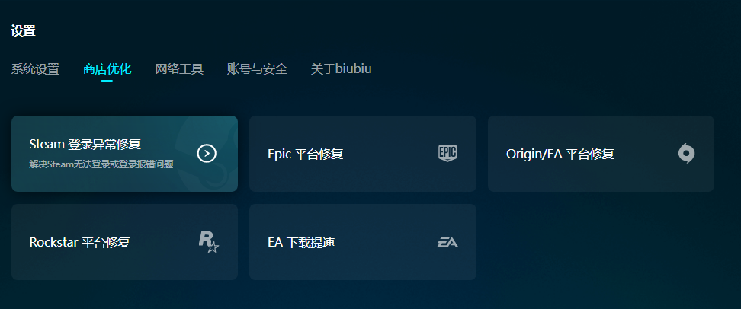This screenshot has height=309, width=741.
Task: Click the Rockstar 平台修复 label
Action: tap(79, 243)
